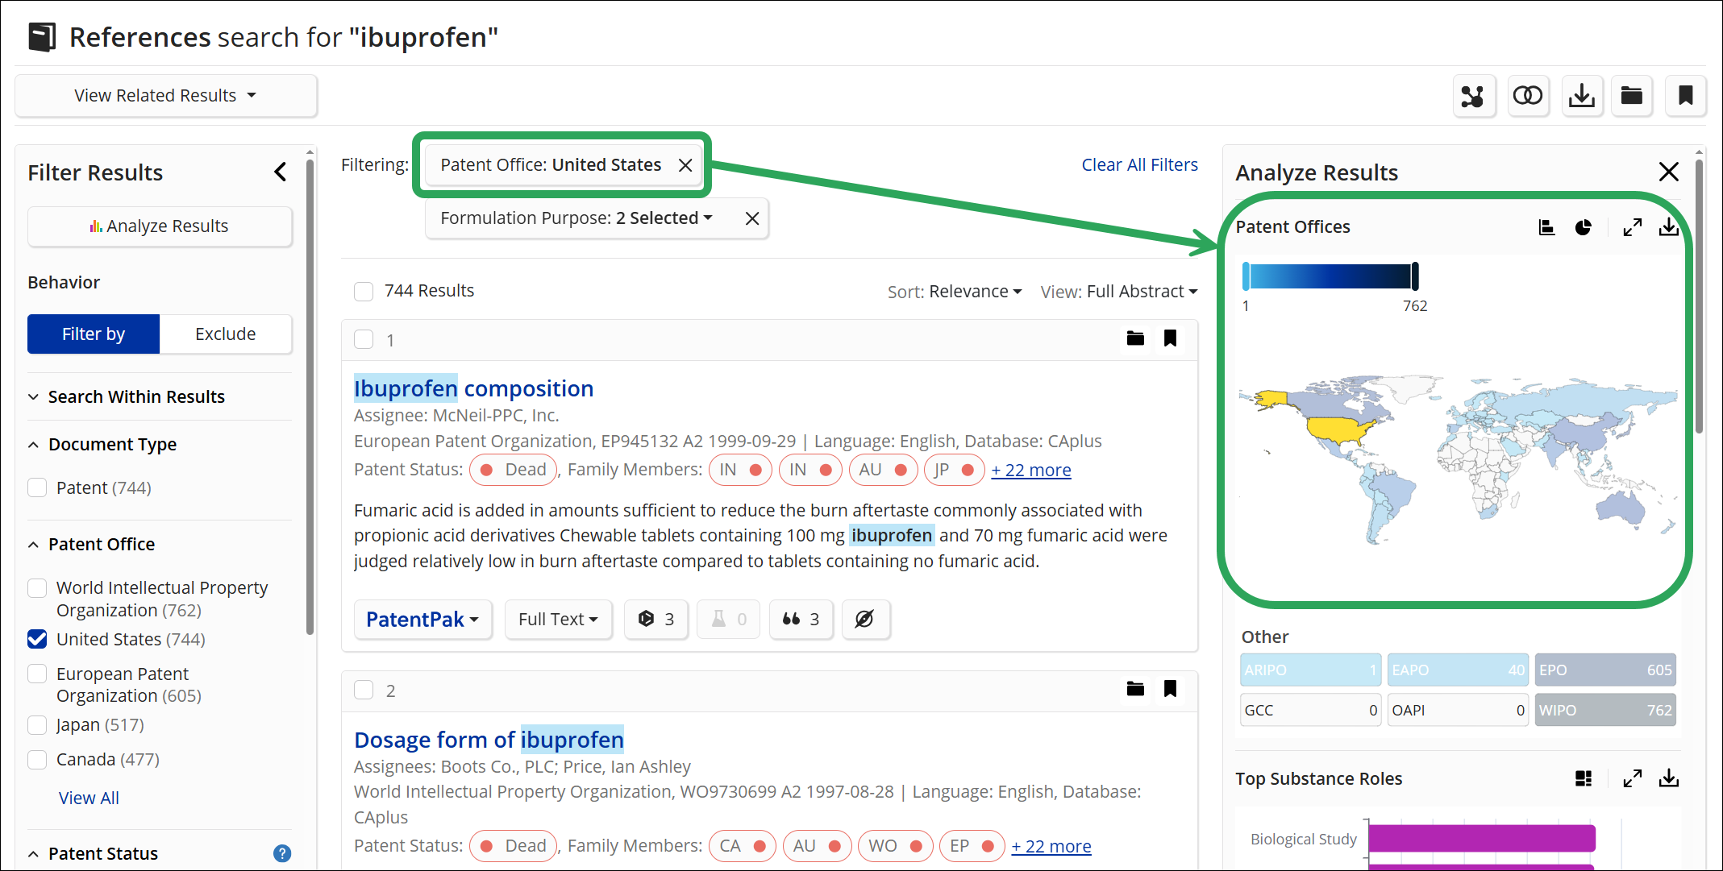Open substances count 3 for result 1
This screenshot has width=1723, height=871.
click(655, 619)
